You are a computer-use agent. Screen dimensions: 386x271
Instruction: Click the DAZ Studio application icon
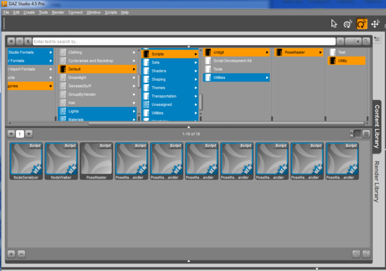coord(5,4)
